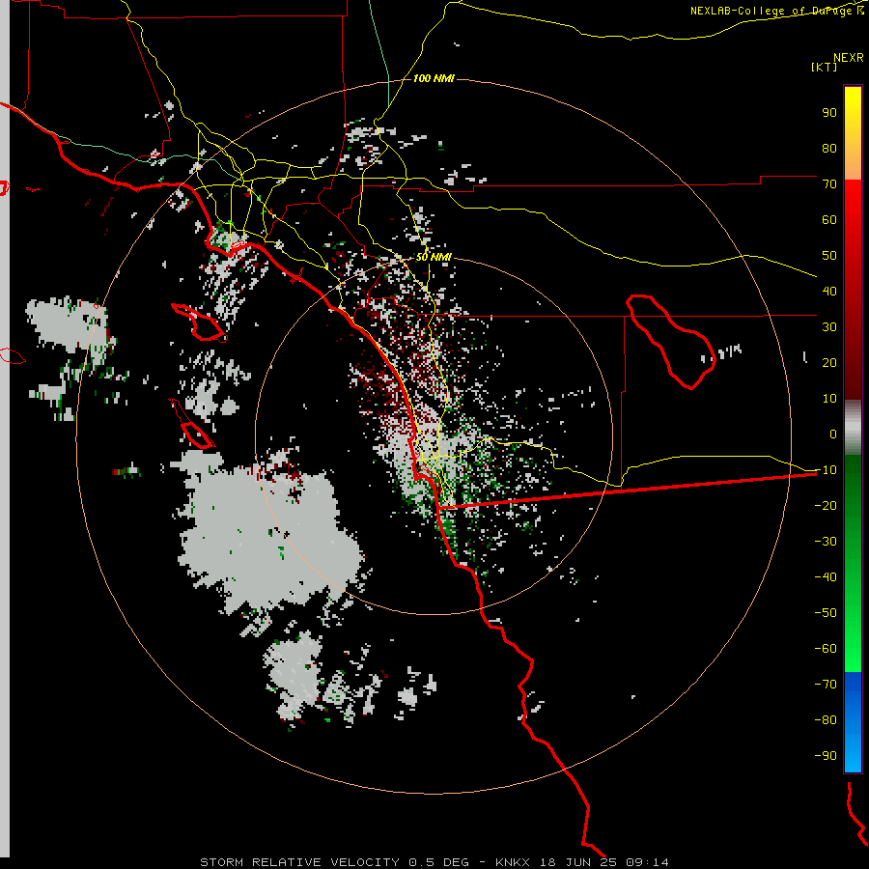Click the -90 value on velocity scale
Viewport: 869px width, 869px height.
[x=826, y=756]
